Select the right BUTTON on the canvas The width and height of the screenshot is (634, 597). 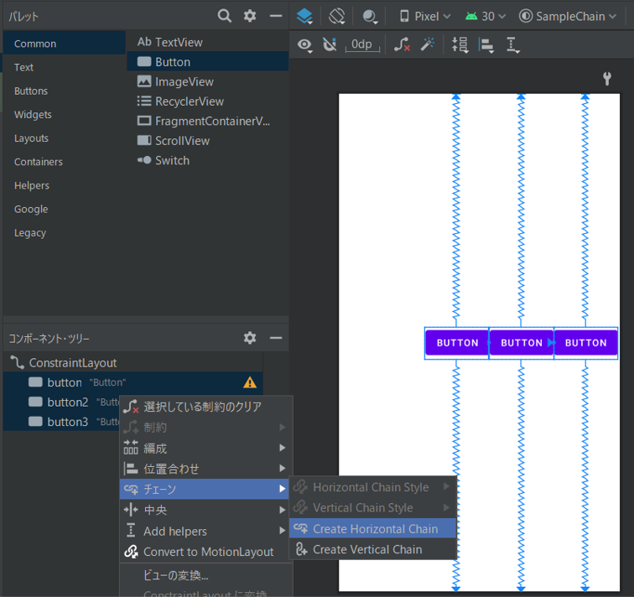pos(585,343)
